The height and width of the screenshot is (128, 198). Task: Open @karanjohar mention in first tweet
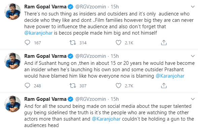click(38, 33)
